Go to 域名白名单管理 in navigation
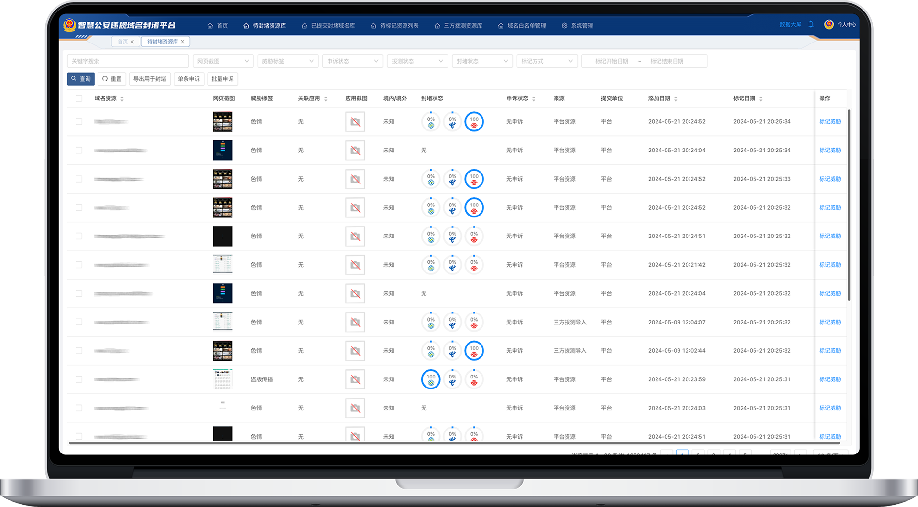This screenshot has height=507, width=918. pyautogui.click(x=522, y=26)
